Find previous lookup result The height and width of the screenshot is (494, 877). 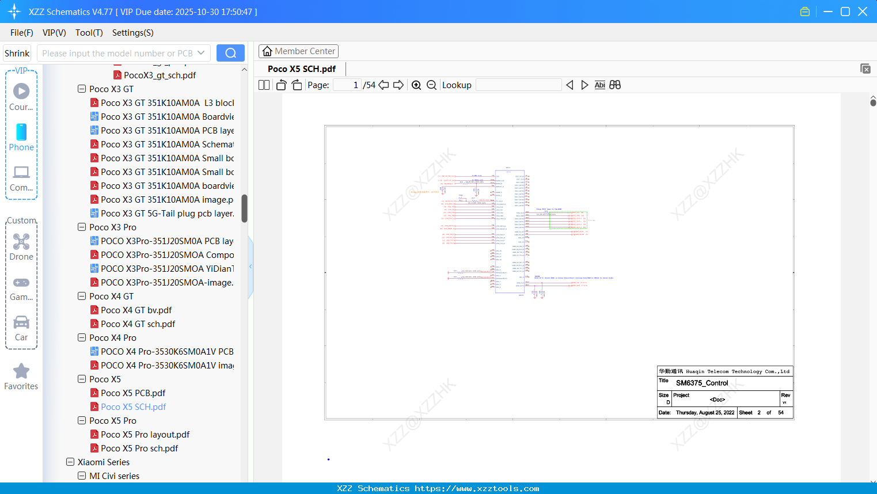point(570,85)
